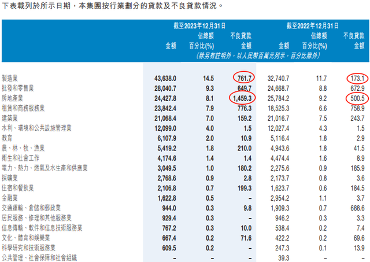The width and height of the screenshot is (370, 262).
Task: Click the value 23,842.4
Action: coord(165,108)
